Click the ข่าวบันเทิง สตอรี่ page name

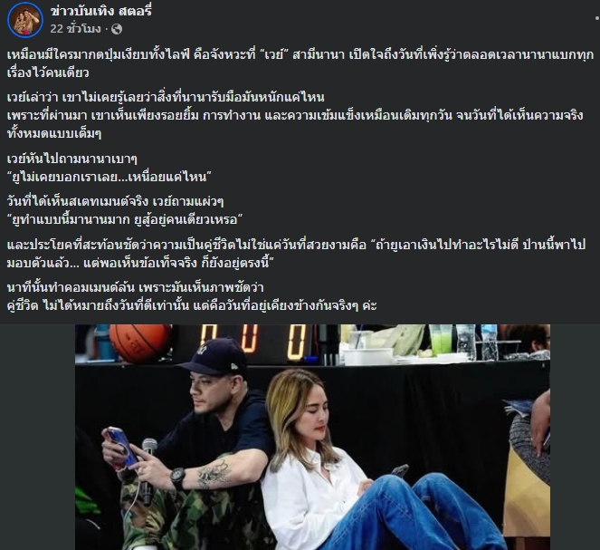pyautogui.click(x=101, y=11)
